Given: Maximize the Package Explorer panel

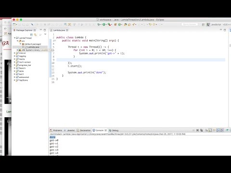Looking at the screenshot, I should pos(45,30).
